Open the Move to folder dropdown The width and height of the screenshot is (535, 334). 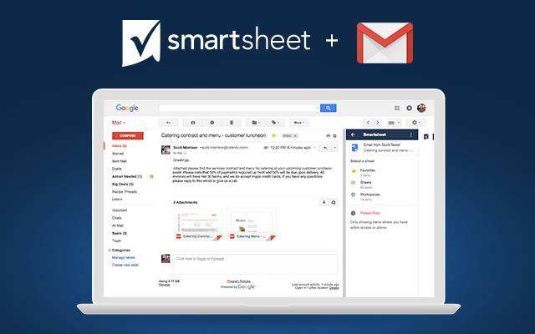pyautogui.click(x=255, y=123)
